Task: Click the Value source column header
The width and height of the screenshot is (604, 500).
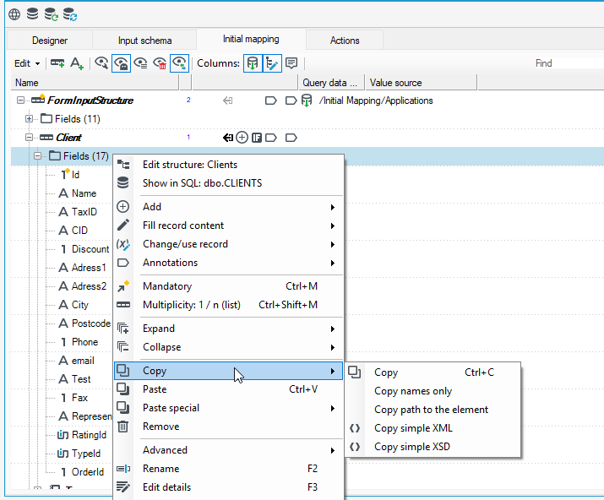Action: coord(422,83)
